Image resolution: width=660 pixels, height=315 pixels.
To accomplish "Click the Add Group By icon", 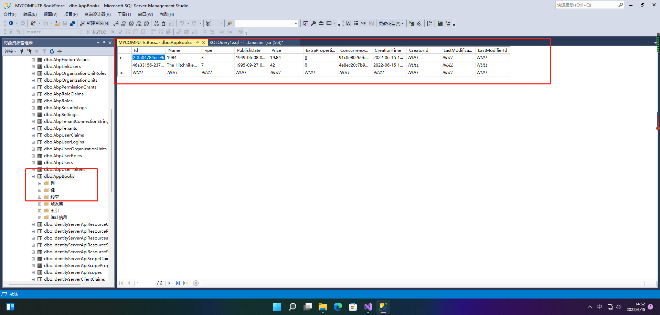I will 430,23.
